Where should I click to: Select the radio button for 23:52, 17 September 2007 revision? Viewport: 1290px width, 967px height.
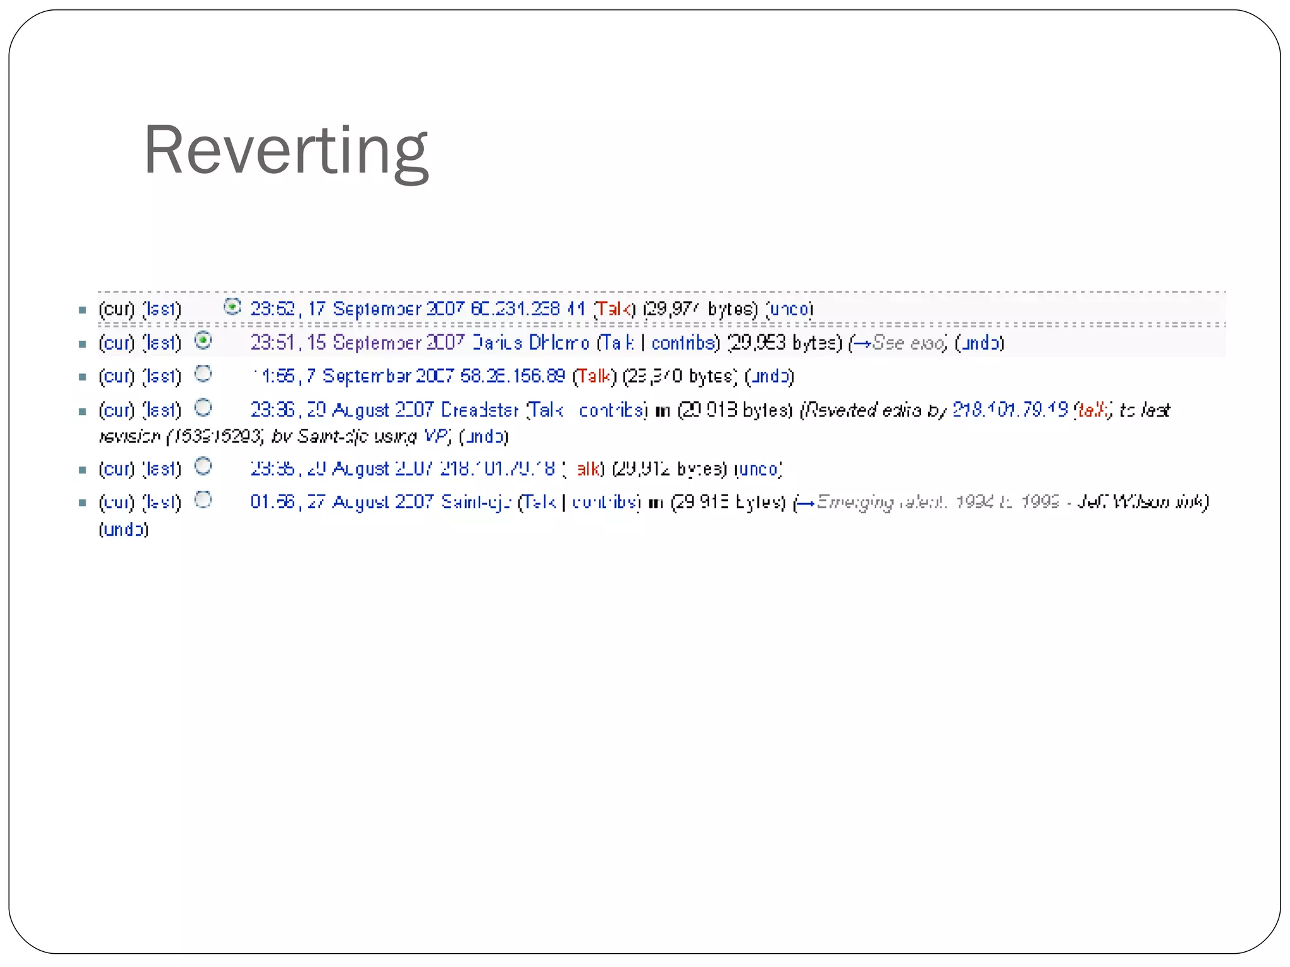[x=232, y=307]
